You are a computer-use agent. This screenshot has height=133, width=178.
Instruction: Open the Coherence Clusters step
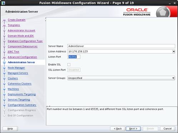[x=20, y=83]
